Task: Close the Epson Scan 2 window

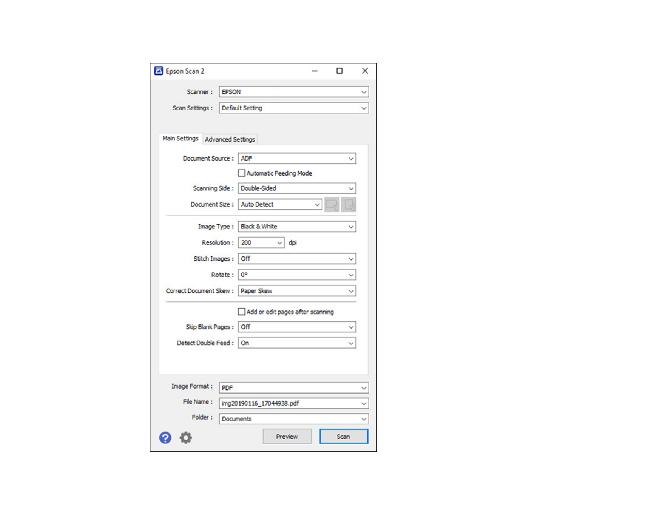Action: [365, 71]
